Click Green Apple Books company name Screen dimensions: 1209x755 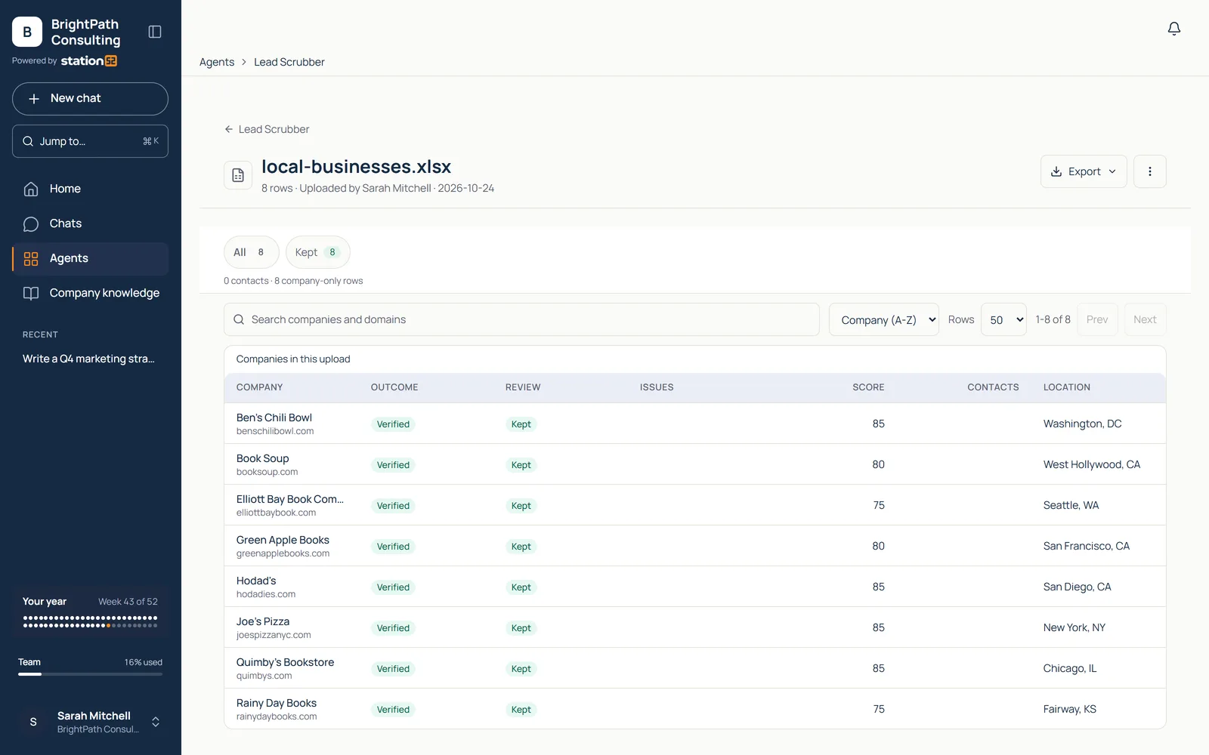point(283,540)
